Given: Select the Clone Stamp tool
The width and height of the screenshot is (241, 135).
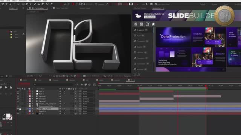Looking at the screenshot, I should click(x=39, y=4).
